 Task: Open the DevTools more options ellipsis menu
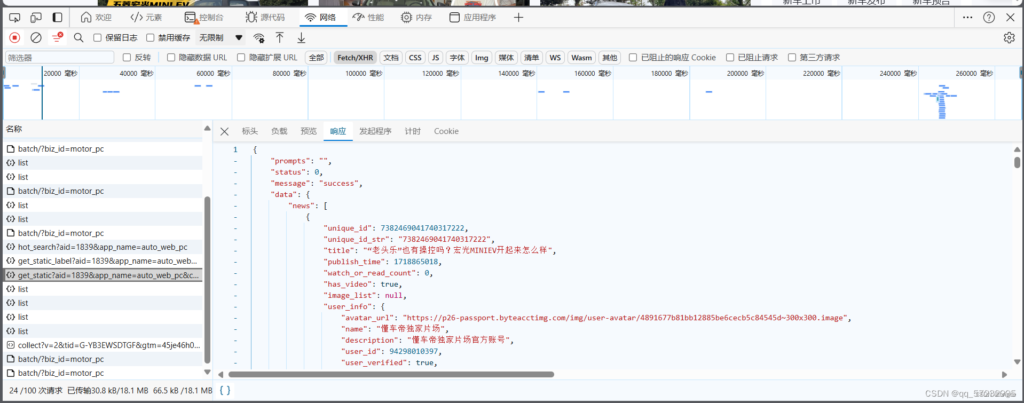(x=967, y=18)
